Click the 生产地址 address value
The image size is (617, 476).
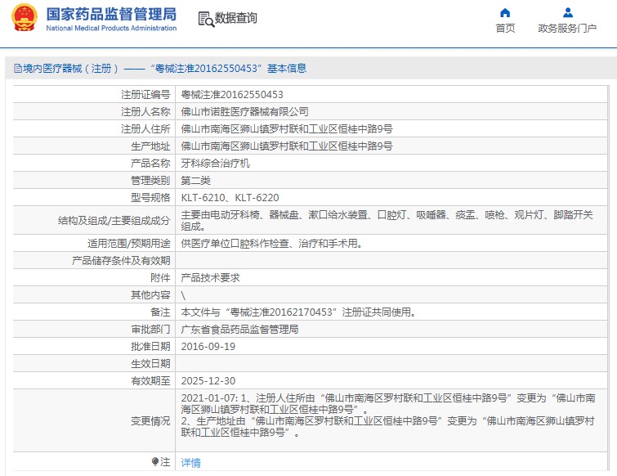click(x=287, y=146)
